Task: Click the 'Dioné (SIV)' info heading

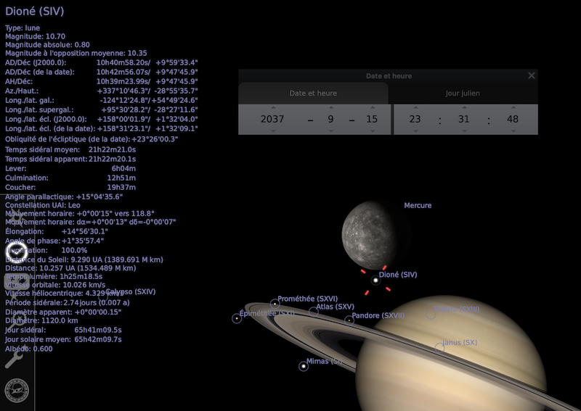Action: (x=34, y=11)
